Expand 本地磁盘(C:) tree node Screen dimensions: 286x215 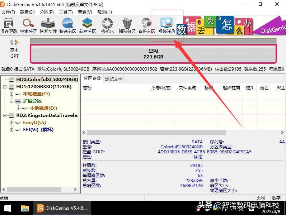point(12,94)
